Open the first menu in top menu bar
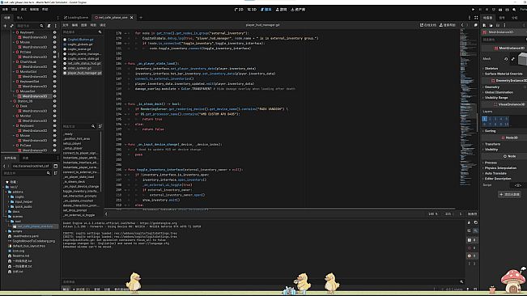527x296 pixels. point(5,10)
